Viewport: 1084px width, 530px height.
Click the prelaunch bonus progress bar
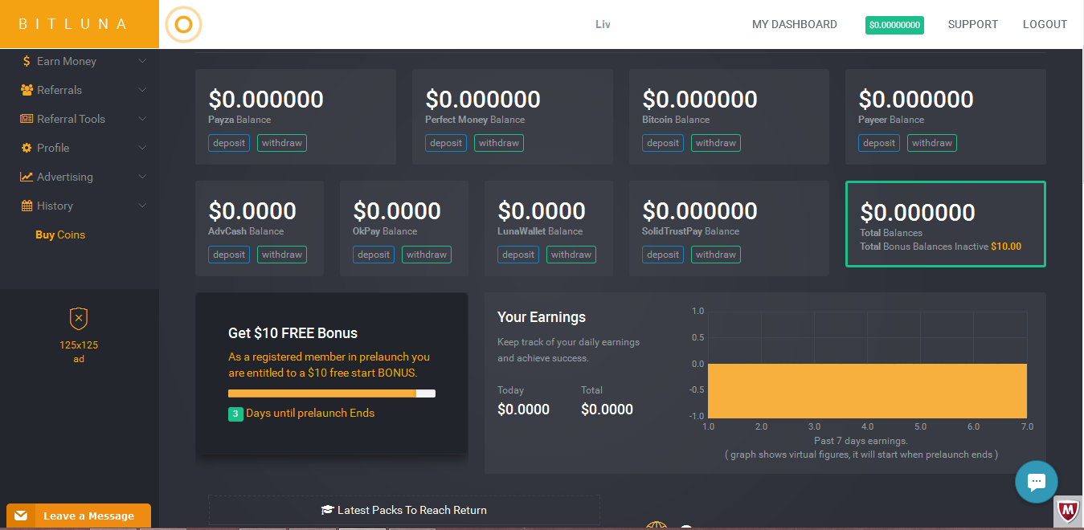tap(332, 393)
